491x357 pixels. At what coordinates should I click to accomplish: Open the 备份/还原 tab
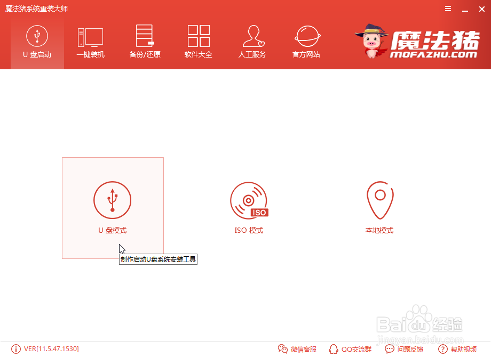pyautogui.click(x=145, y=42)
